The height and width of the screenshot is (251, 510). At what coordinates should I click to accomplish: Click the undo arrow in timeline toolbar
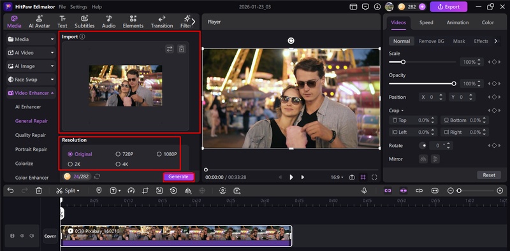(10, 190)
